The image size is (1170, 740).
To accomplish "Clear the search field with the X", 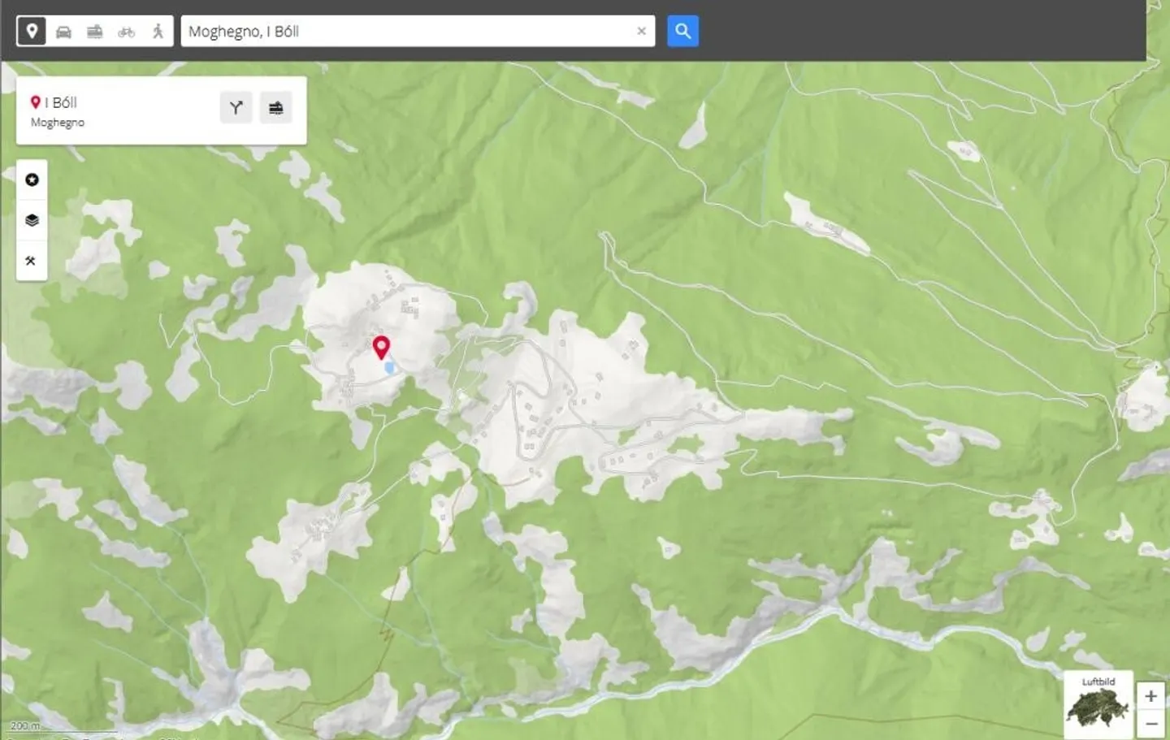I will [x=641, y=32].
